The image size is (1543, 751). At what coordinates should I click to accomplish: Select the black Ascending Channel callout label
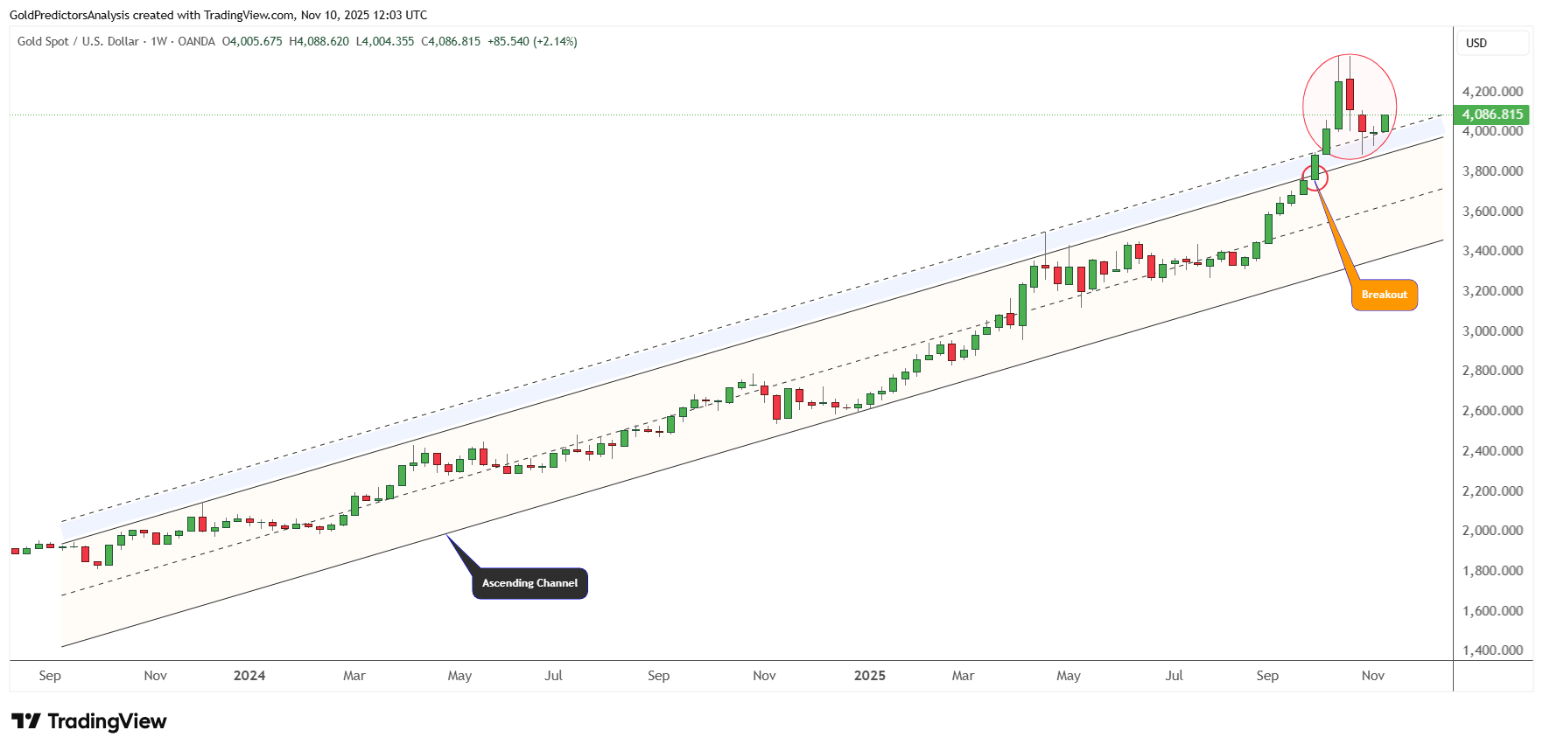pos(530,583)
